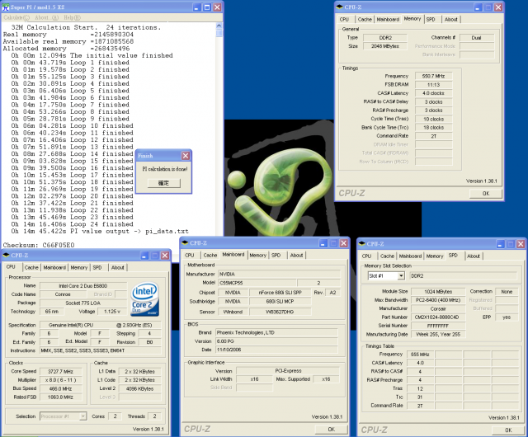This screenshot has height=437, width=528.
Task: Select Memory tab in SPD CPU-Z window
Action: tap(435, 256)
